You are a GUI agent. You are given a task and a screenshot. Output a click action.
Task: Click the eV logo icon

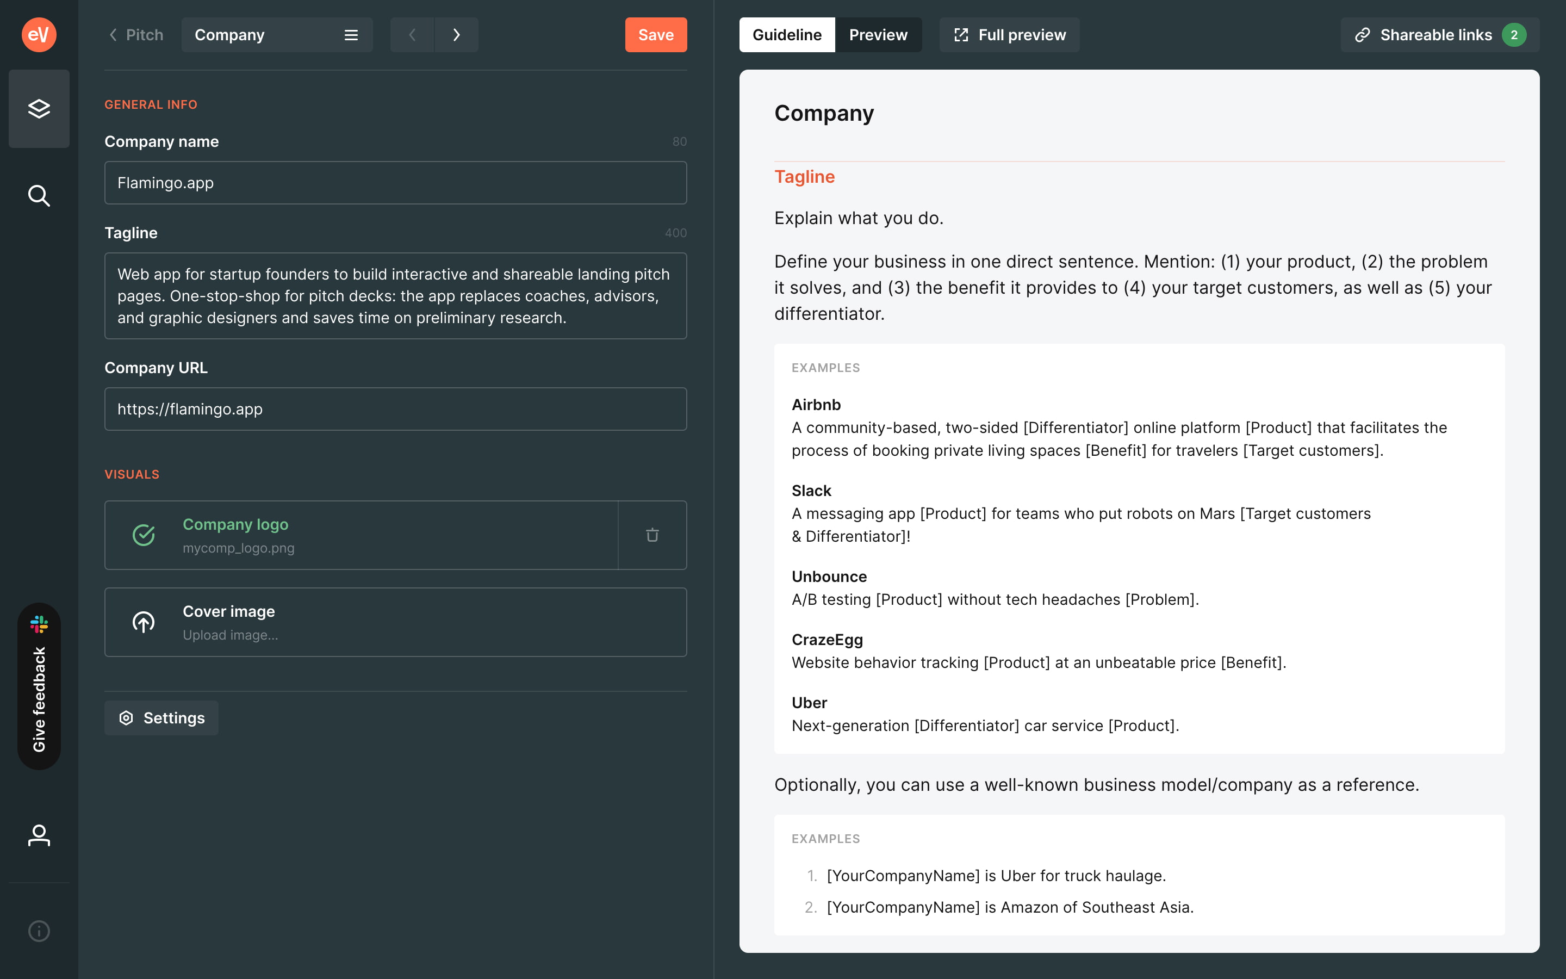[x=39, y=35]
